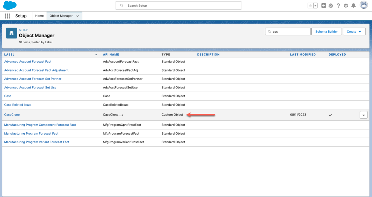
Task: Click the favorites star icon
Action: [x=310, y=6]
